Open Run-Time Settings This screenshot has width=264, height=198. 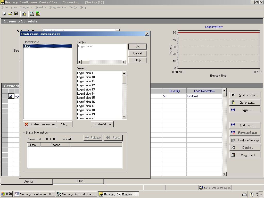coord(245,140)
